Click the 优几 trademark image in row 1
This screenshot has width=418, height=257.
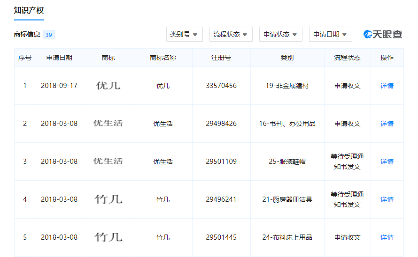[x=108, y=86]
